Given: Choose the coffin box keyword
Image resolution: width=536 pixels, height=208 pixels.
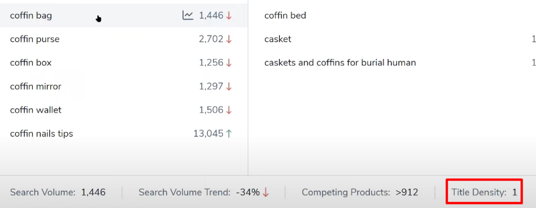Looking at the screenshot, I should [31, 63].
